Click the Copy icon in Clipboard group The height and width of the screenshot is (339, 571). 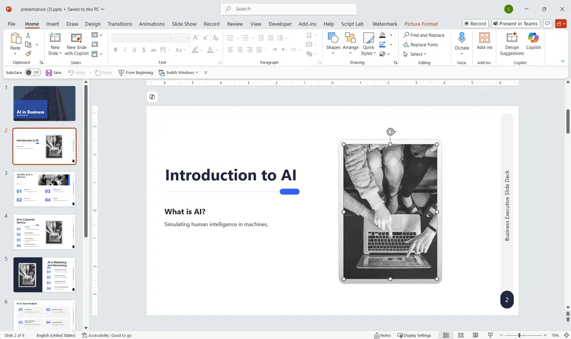28,45
